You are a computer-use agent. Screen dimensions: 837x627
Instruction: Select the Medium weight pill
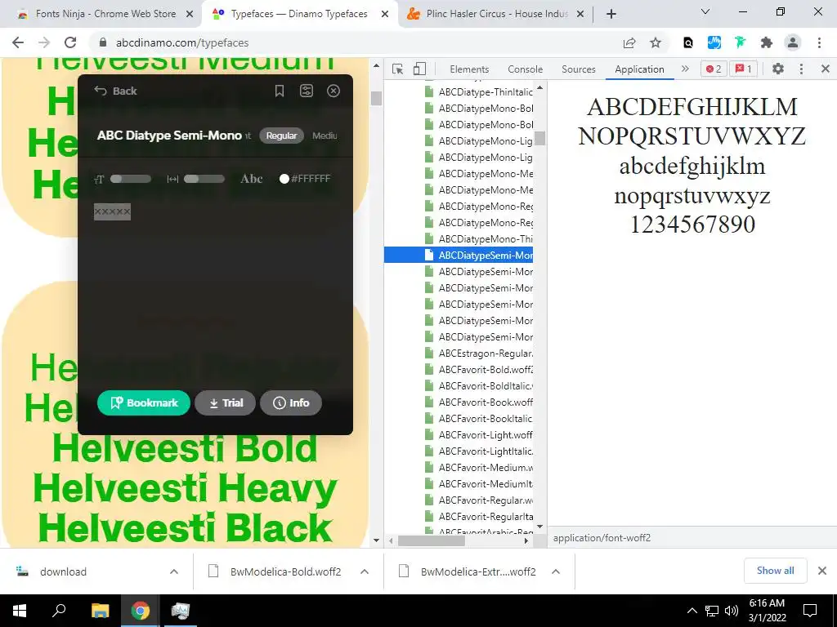(325, 136)
